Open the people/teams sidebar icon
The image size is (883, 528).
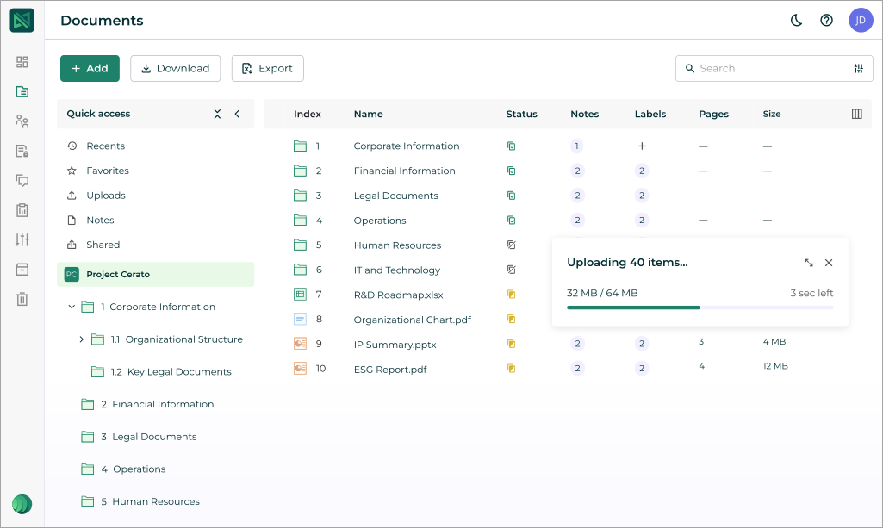pos(22,121)
